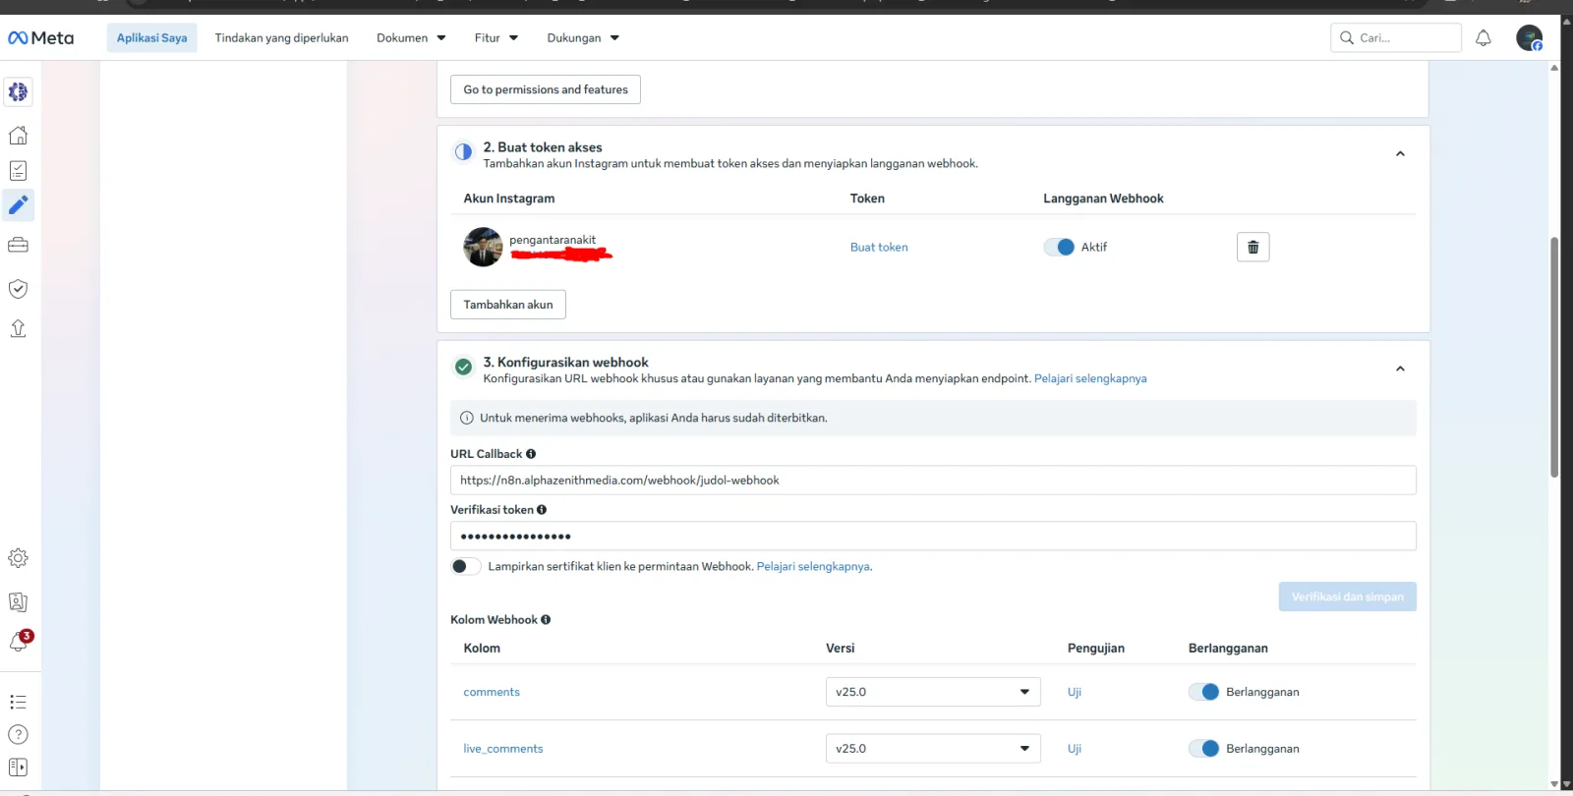Click the pengantaranakit profile picture

[x=483, y=247]
